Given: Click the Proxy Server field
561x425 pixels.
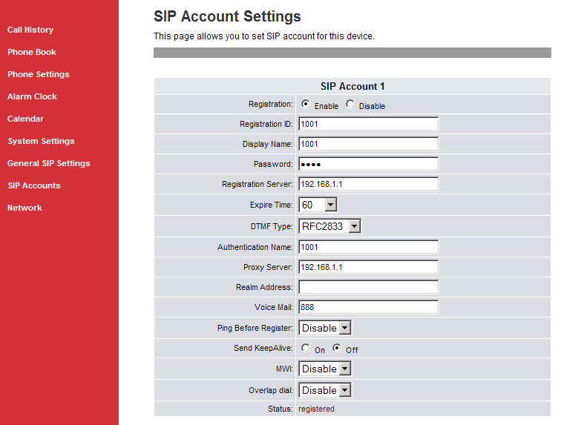Looking at the screenshot, I should 369,267.
